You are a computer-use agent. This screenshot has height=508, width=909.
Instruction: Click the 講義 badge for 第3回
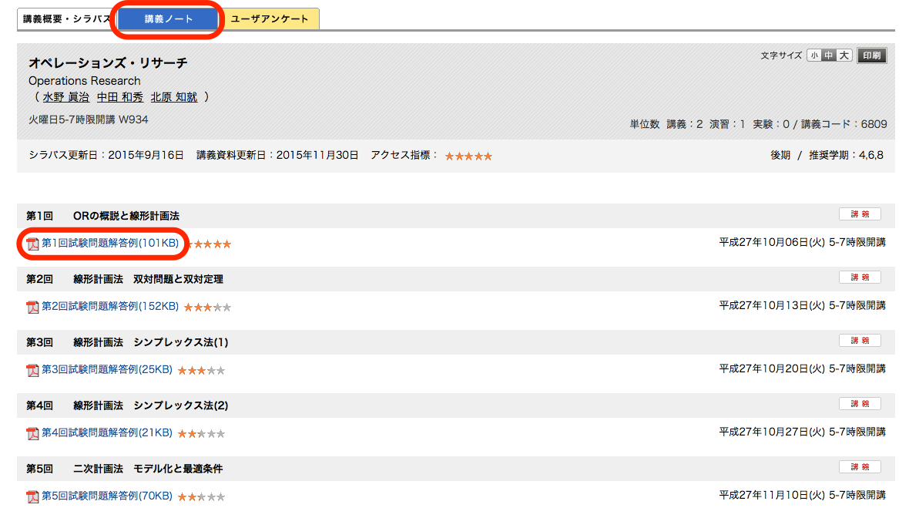[x=860, y=341]
